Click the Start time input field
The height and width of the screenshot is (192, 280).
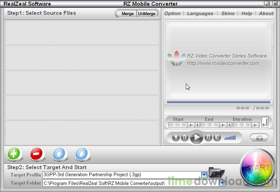(178, 125)
